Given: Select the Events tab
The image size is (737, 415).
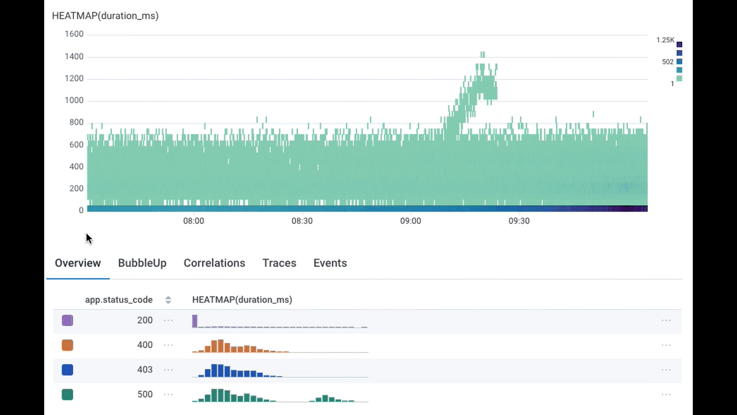Looking at the screenshot, I should tap(330, 263).
